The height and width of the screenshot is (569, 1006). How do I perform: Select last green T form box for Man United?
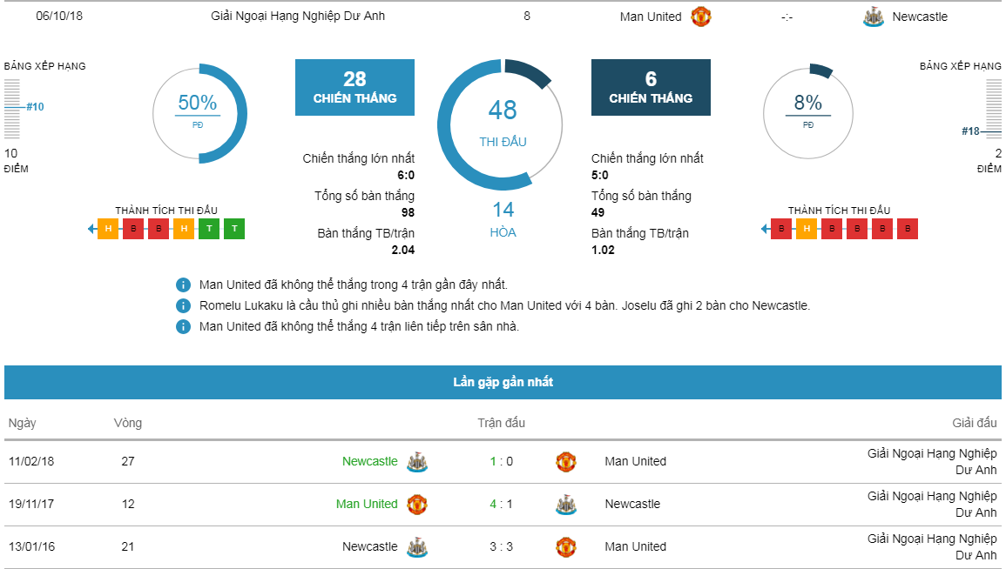pyautogui.click(x=234, y=229)
